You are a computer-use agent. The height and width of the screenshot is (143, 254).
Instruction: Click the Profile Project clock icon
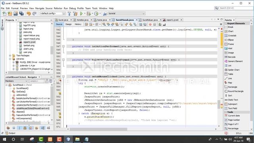click(96, 14)
